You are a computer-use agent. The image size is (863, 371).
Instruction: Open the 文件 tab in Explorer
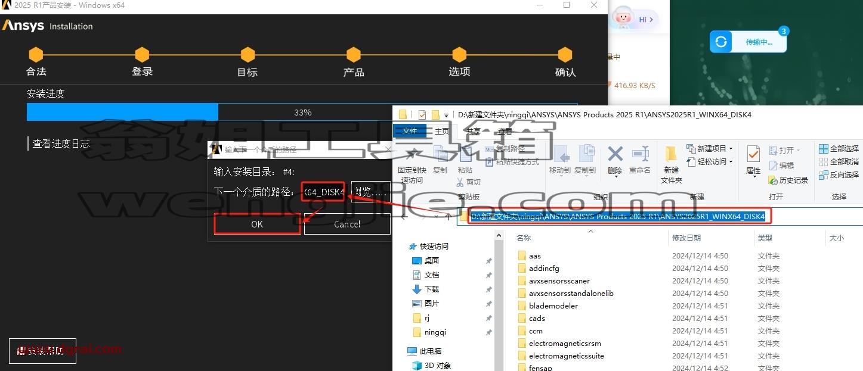[x=410, y=131]
